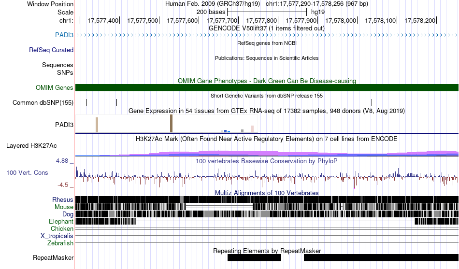Click the tan GTEx expression bar
Viewport: 459px width, 269px height.
[x=97, y=125]
